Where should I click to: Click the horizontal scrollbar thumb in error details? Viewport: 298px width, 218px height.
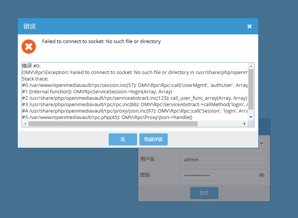click(113, 124)
